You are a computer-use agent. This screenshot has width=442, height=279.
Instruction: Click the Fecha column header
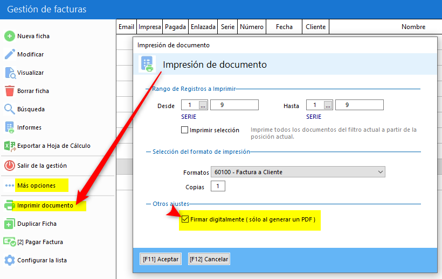pyautogui.click(x=284, y=27)
